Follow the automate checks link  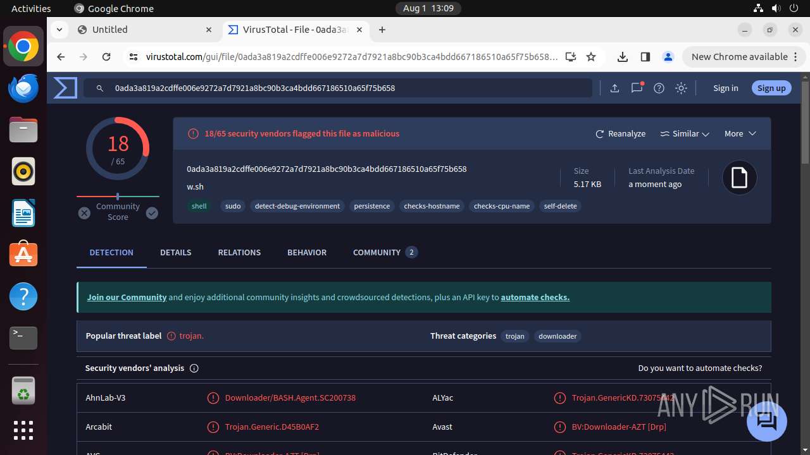pos(535,297)
